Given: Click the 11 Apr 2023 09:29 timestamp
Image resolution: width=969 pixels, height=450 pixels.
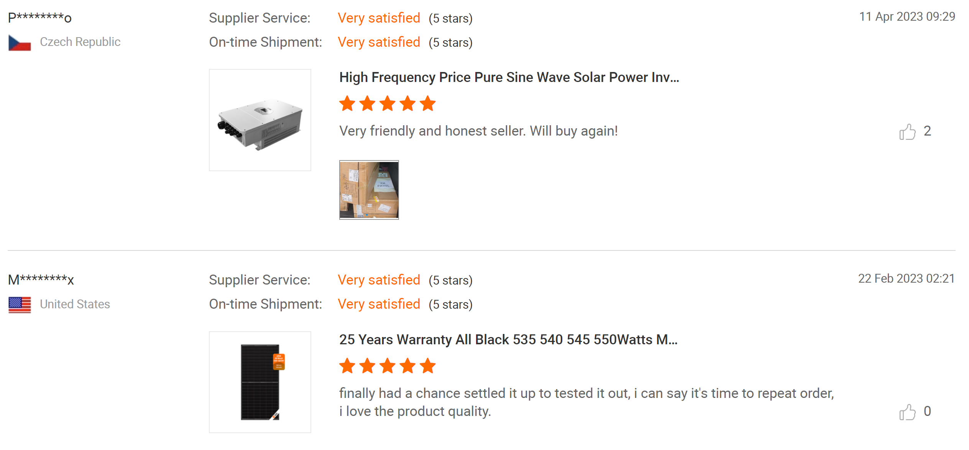Looking at the screenshot, I should point(907,17).
